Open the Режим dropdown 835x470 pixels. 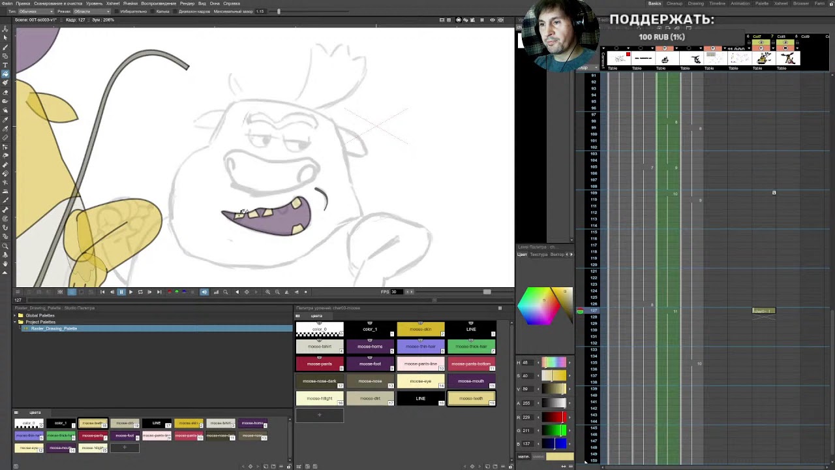point(92,11)
